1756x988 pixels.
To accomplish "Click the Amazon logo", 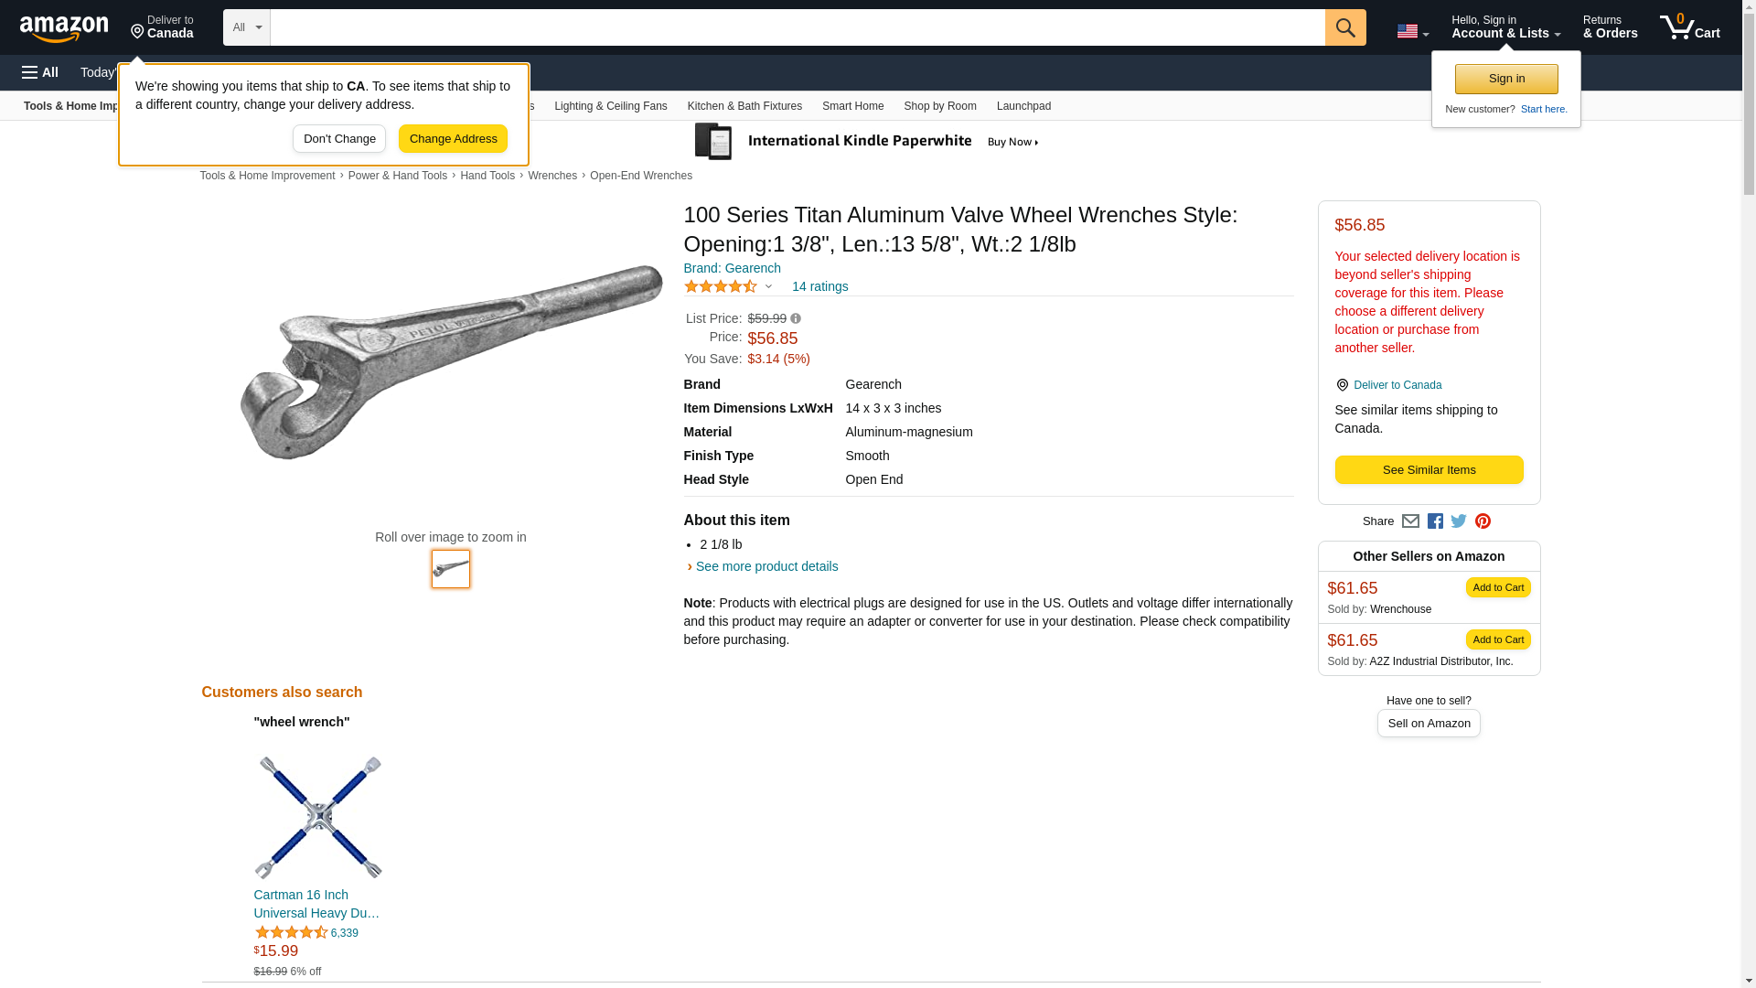I will [x=64, y=28].
